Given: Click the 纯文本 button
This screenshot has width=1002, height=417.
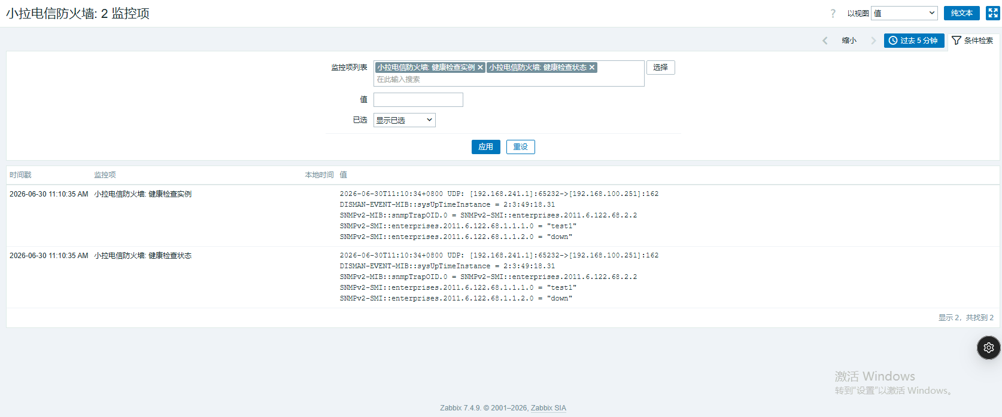Looking at the screenshot, I should click(x=962, y=13).
